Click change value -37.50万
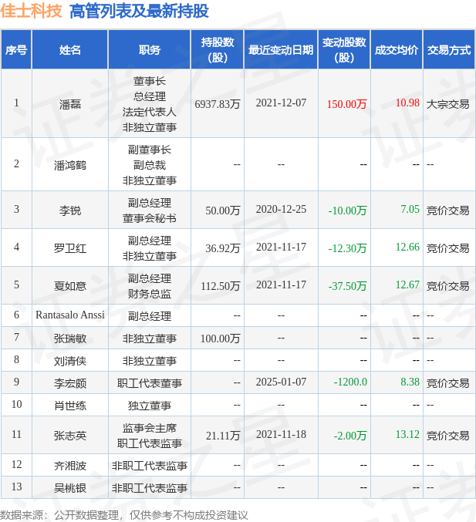The height and width of the screenshot is (522, 476). 347,286
